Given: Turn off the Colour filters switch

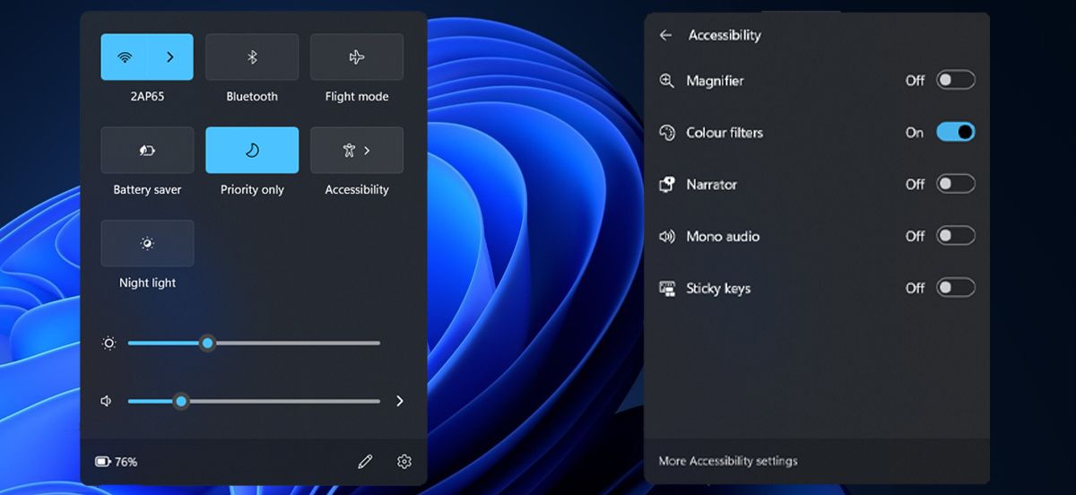Looking at the screenshot, I should (x=956, y=133).
